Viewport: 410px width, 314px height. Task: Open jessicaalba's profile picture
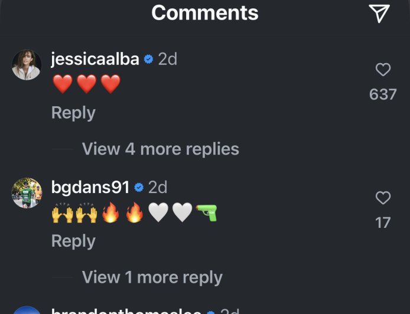click(x=27, y=64)
